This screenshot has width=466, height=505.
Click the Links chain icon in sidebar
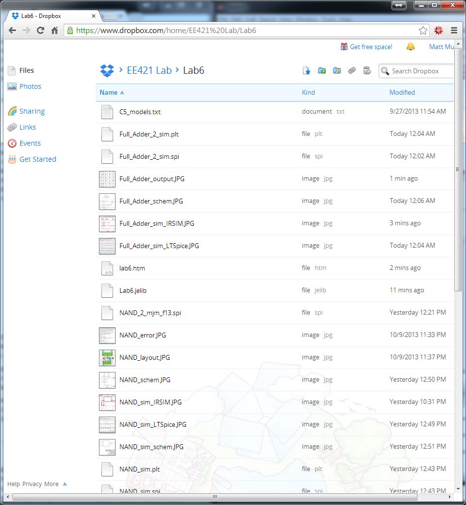pos(12,127)
